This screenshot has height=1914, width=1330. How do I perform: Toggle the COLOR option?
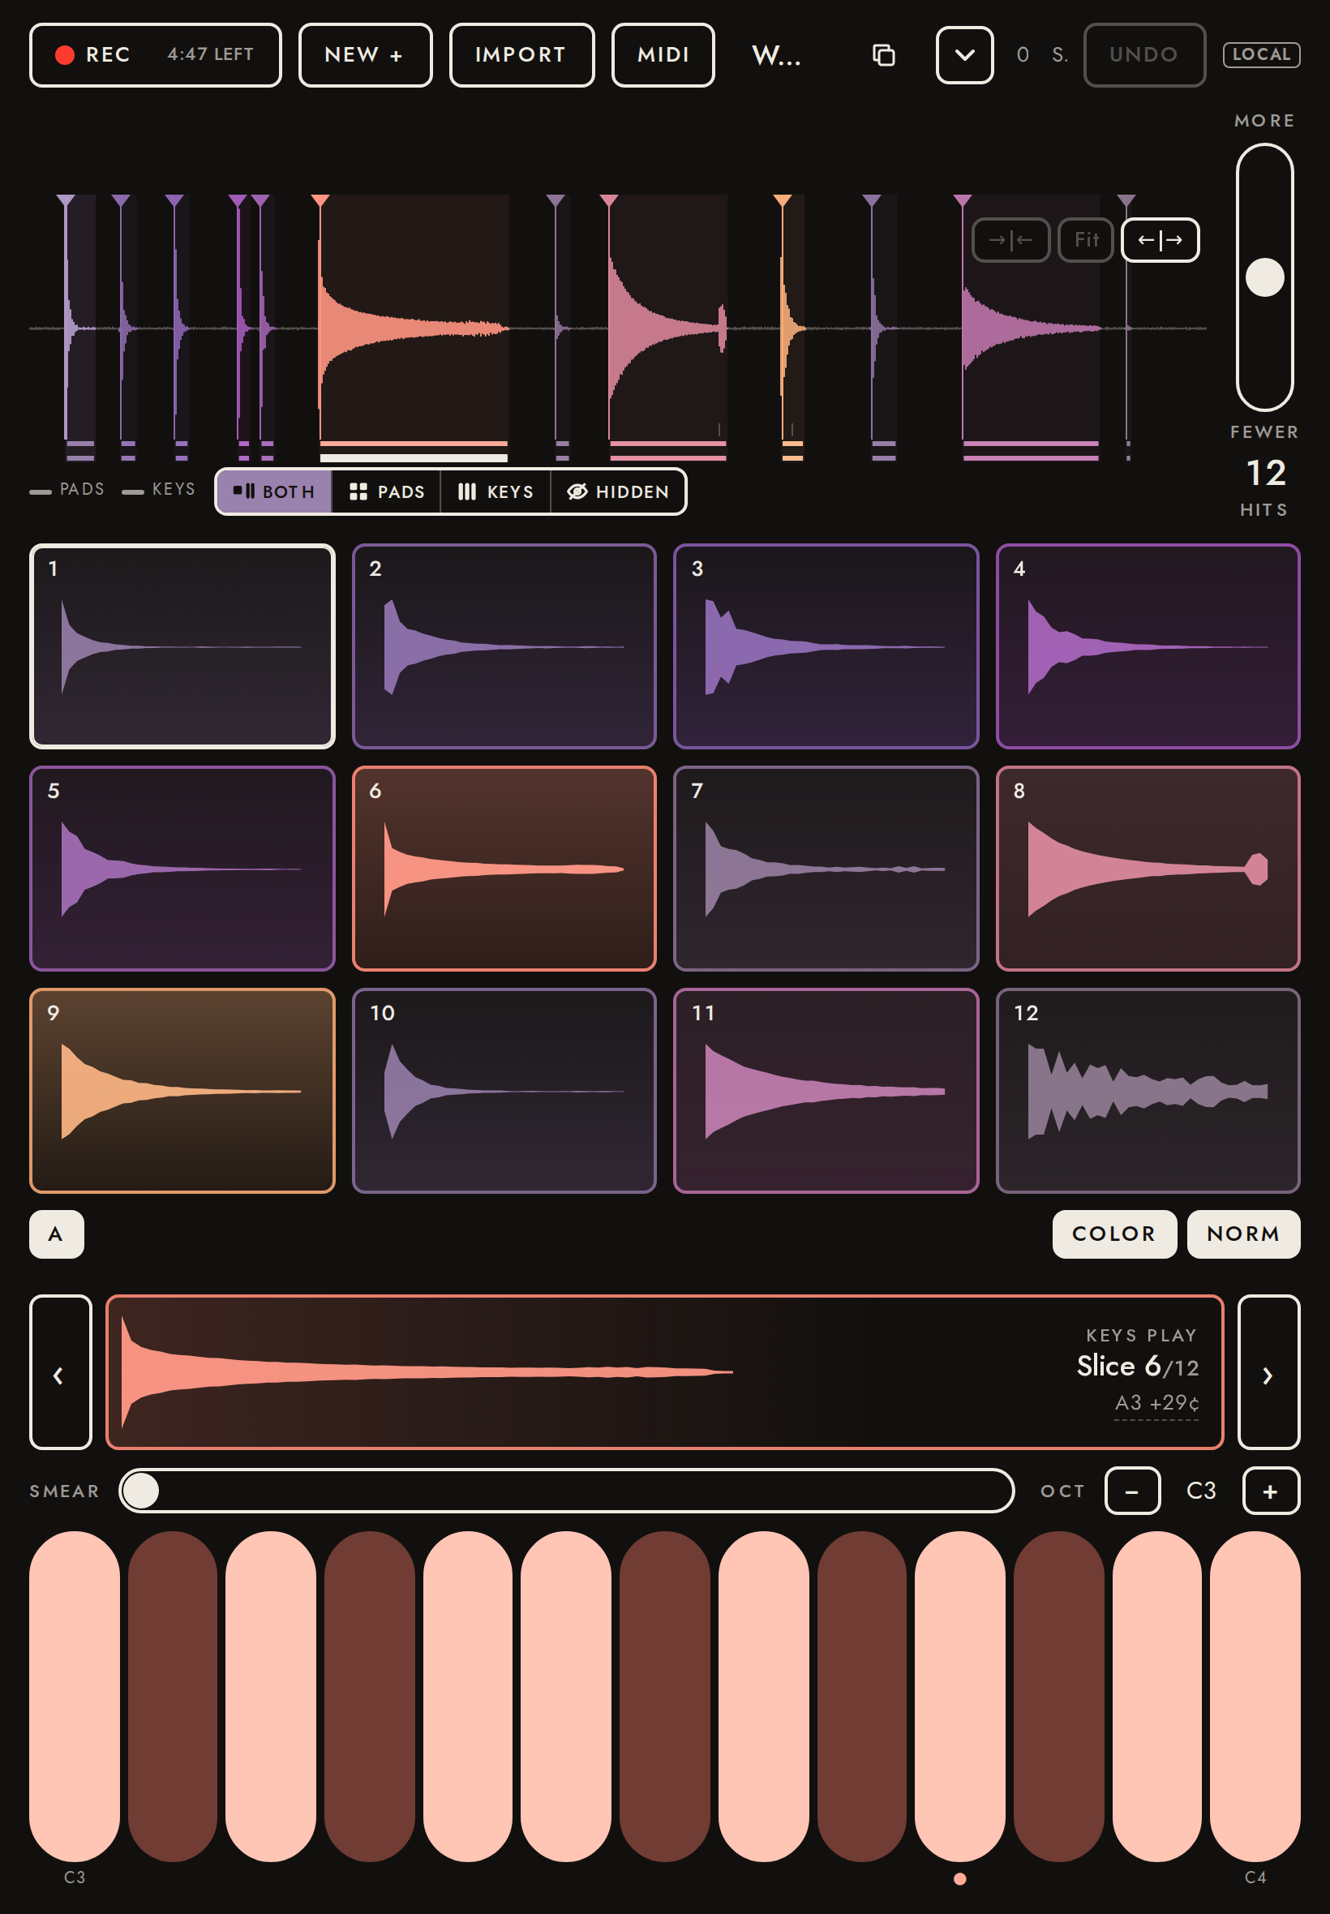1114,1234
